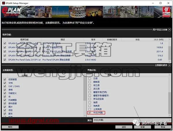Toggle EPLAN Electric P8 Data 2.9 SP1 checkbox
The width and height of the screenshot is (173, 131).
coord(5,56)
